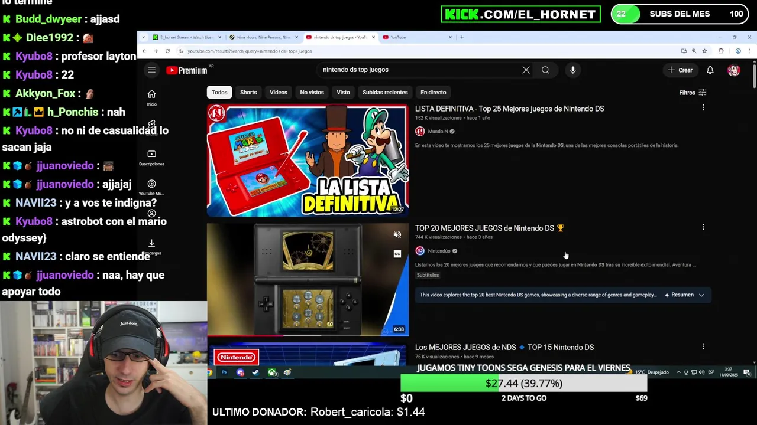This screenshot has height=425, width=757.
Task: Open the Filtros menu
Action: pyautogui.click(x=693, y=93)
